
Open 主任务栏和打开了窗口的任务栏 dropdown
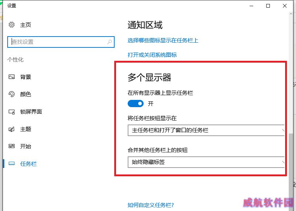pos(206,130)
